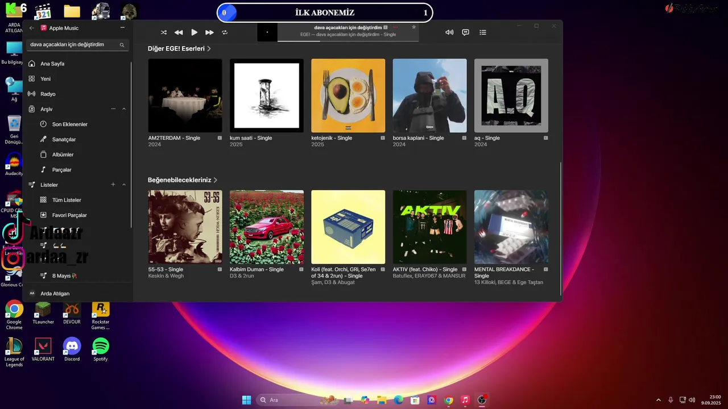Open the Beğenebilecekleriniz heading
The height and width of the screenshot is (409, 728).
183,180
